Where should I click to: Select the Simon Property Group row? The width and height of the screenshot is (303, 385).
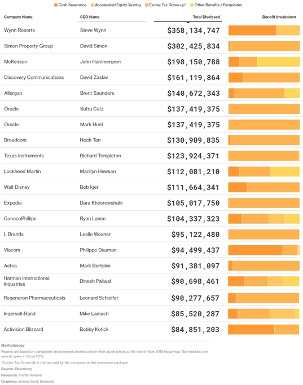click(x=151, y=46)
